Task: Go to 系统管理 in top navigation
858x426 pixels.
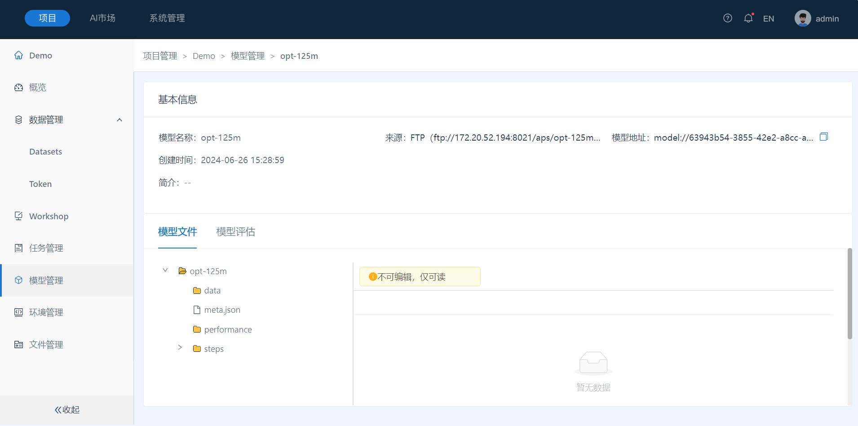Action: tap(167, 18)
